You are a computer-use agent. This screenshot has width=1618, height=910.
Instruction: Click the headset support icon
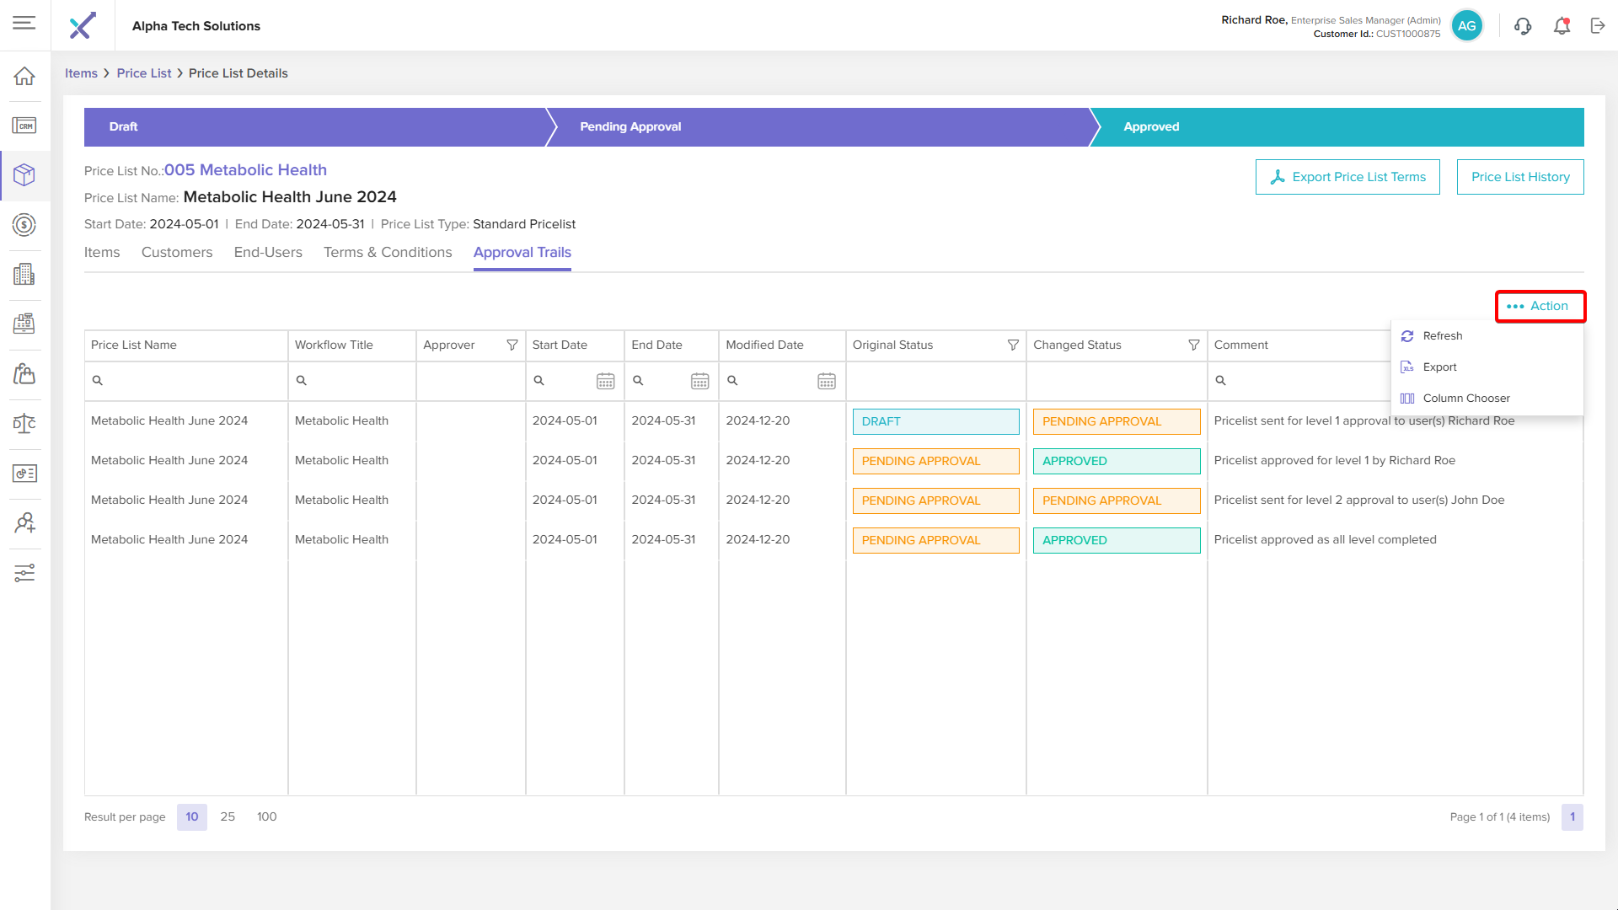pyautogui.click(x=1522, y=26)
